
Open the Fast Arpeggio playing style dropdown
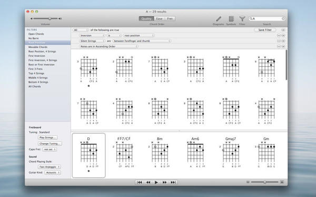50,167
